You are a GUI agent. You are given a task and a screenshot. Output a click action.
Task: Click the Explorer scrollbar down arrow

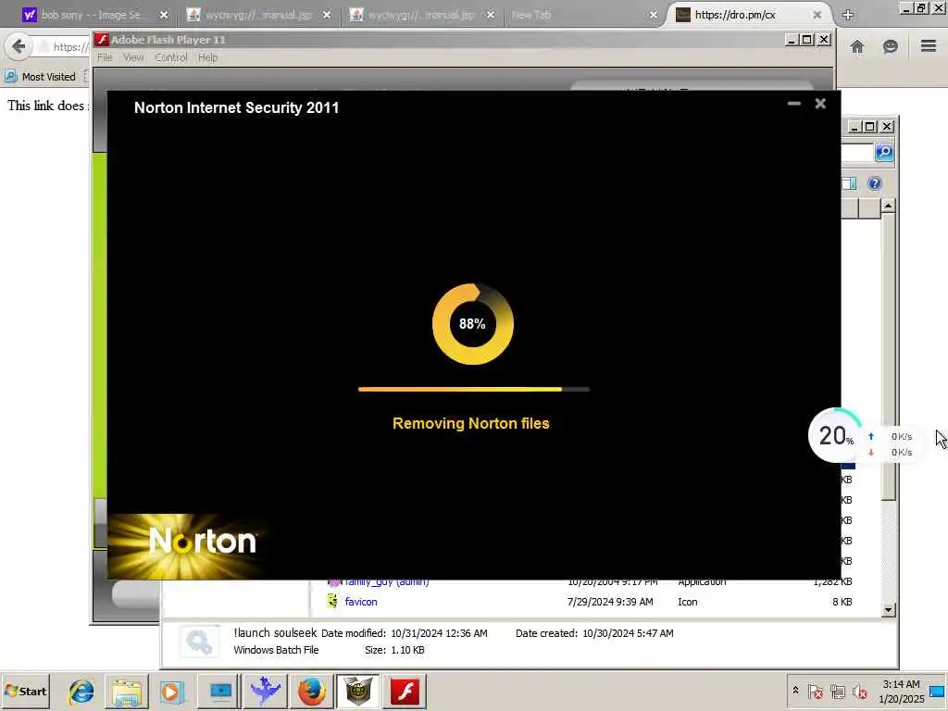[x=888, y=609]
